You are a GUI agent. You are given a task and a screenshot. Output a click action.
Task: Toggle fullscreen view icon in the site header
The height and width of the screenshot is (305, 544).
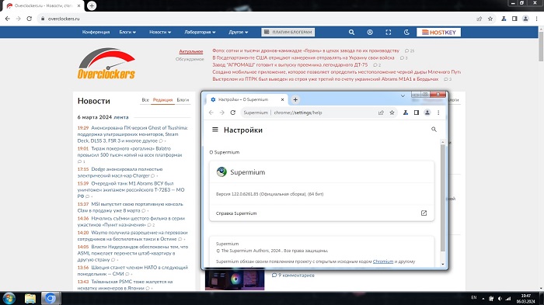click(389, 33)
